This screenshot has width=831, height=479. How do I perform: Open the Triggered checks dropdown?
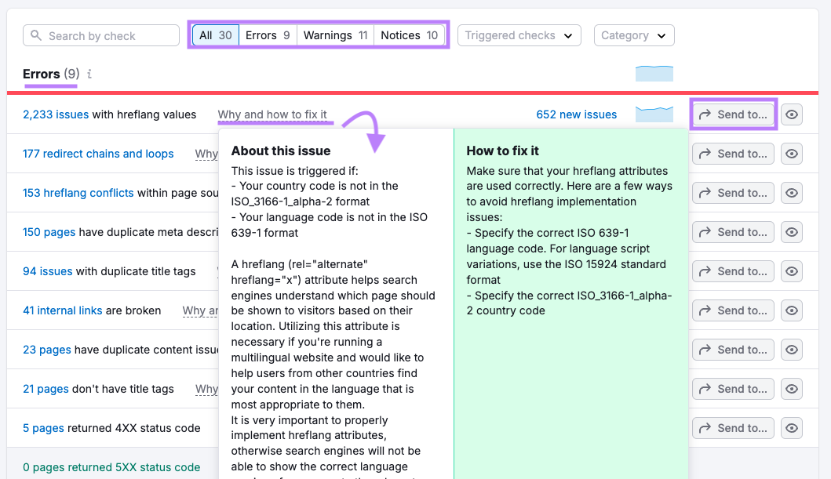pyautogui.click(x=519, y=35)
